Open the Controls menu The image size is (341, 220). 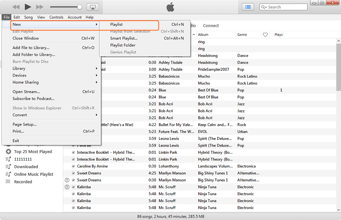click(56, 17)
